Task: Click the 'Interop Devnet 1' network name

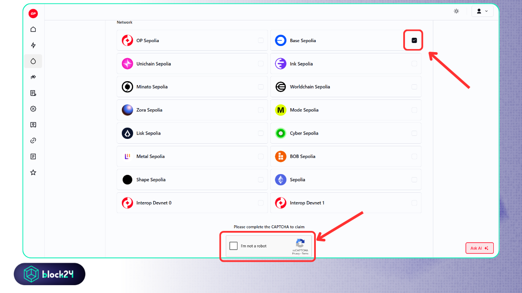Action: pos(307,203)
